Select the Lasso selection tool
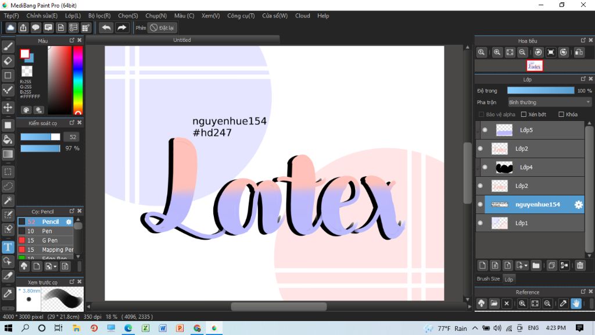Image resolution: width=595 pixels, height=335 pixels. coord(8,186)
